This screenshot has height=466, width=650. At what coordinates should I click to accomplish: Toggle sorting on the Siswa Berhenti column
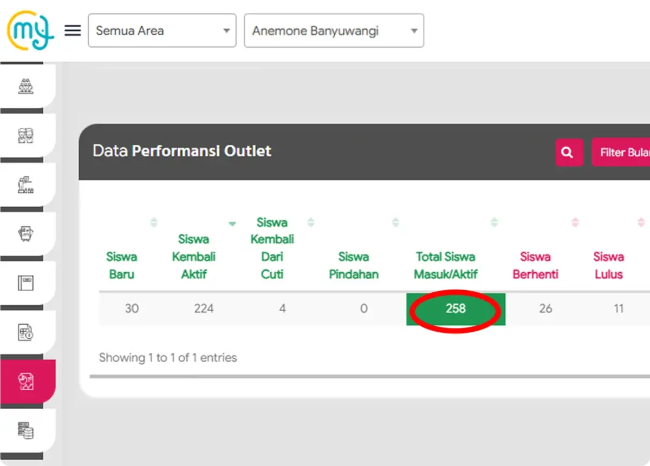coord(575,221)
